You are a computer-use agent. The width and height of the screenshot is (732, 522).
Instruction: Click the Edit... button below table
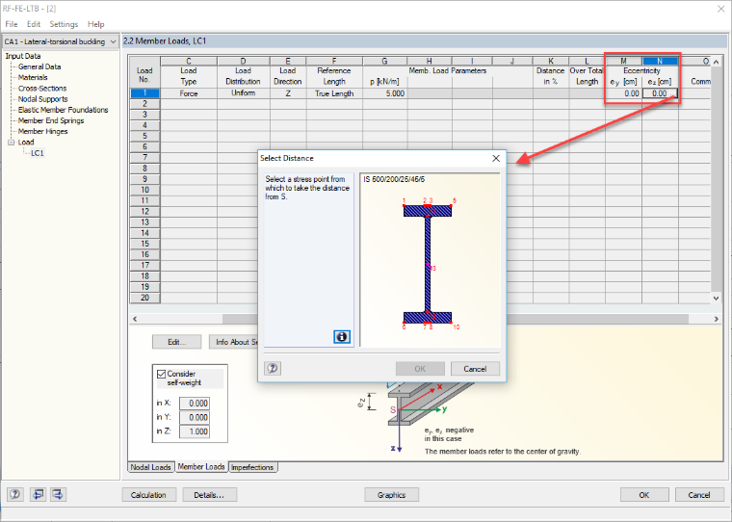(x=176, y=342)
